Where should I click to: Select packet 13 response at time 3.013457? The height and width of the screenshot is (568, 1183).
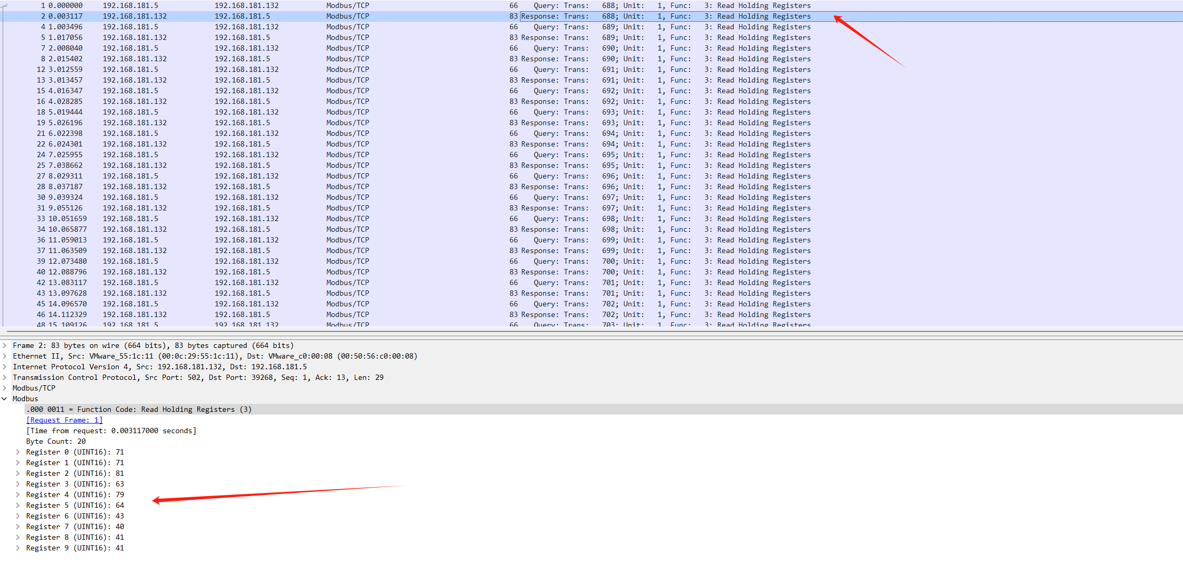213,80
